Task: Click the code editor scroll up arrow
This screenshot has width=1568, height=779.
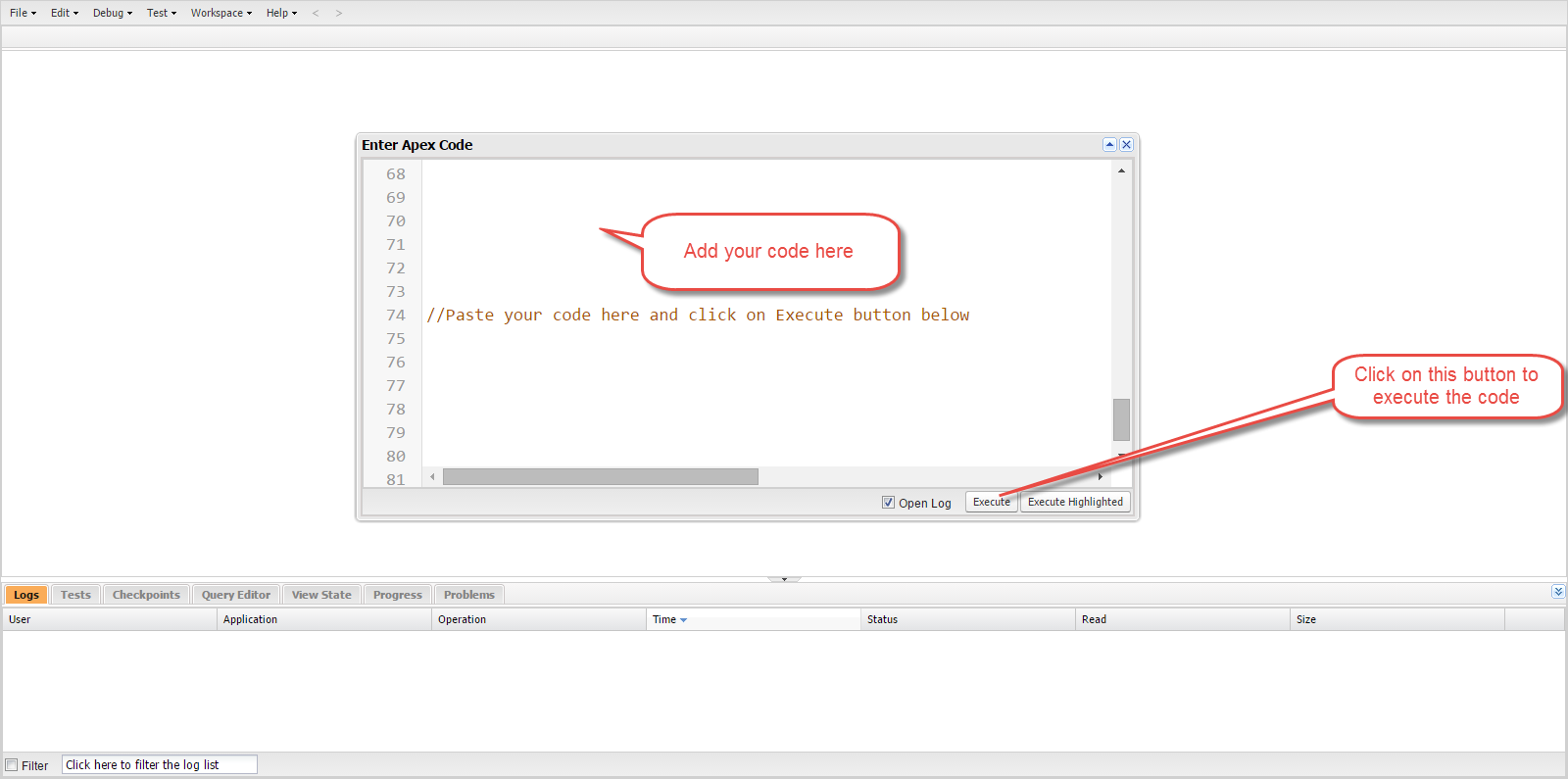Action: point(1121,171)
